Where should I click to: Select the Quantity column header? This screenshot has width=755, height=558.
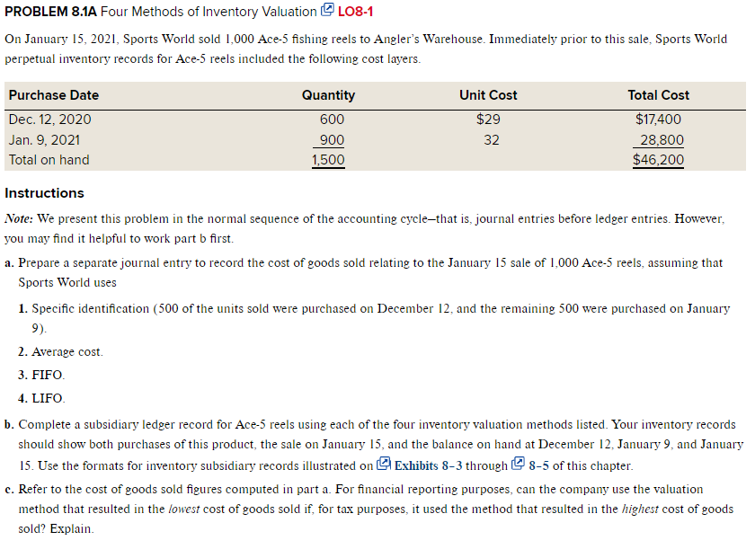click(328, 95)
